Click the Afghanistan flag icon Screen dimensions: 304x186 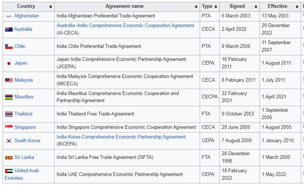coord(9,16)
